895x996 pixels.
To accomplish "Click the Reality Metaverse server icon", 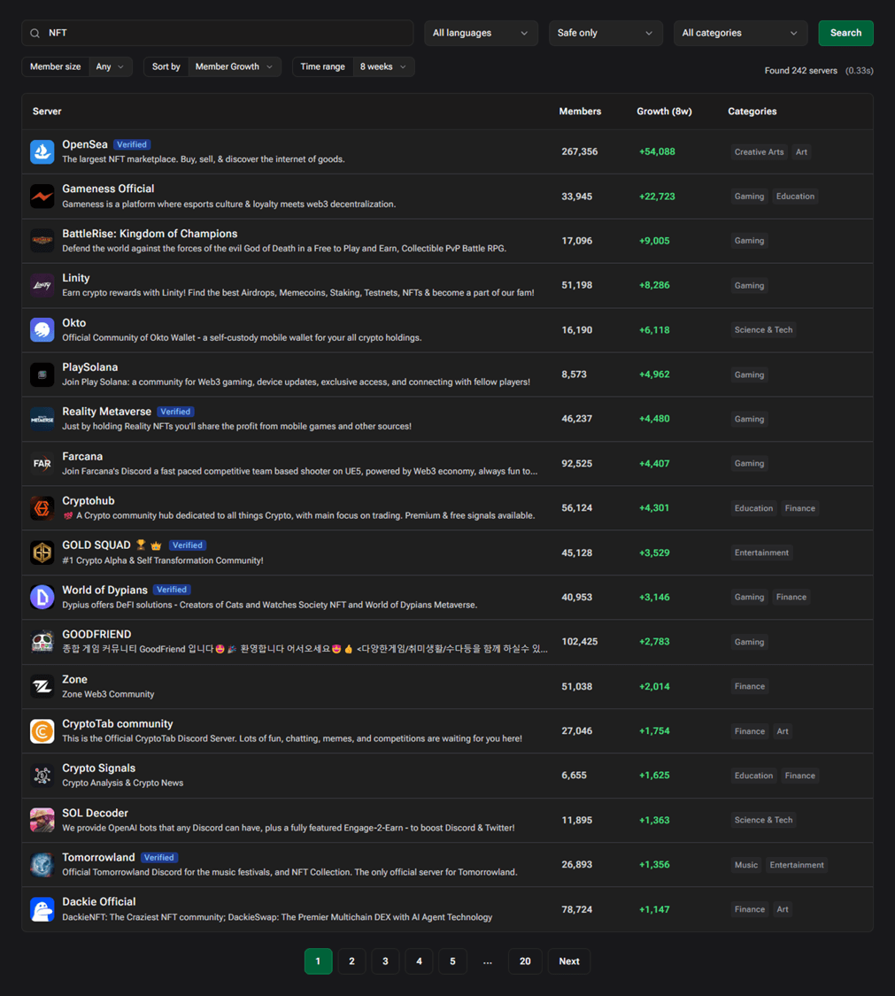I will pyautogui.click(x=41, y=418).
